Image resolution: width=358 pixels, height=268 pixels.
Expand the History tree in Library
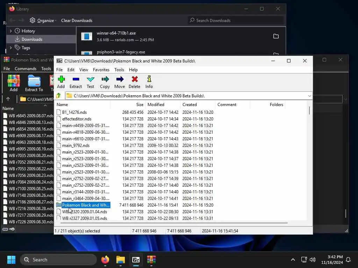10,31
